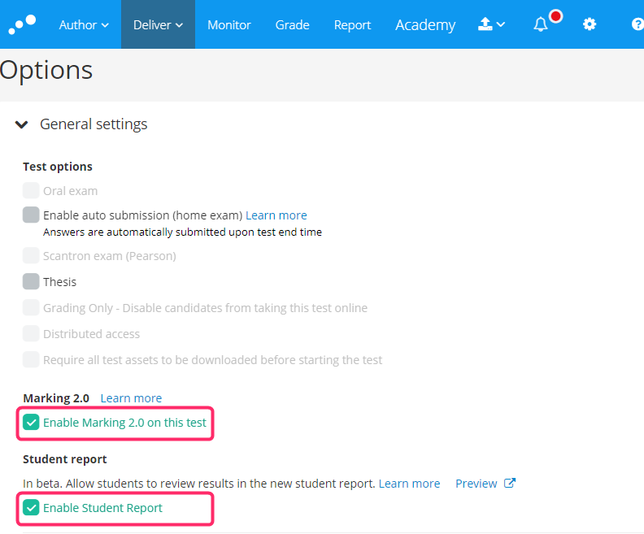Open Learn more link for auto submission
The width and height of the screenshot is (644, 534).
coord(276,215)
